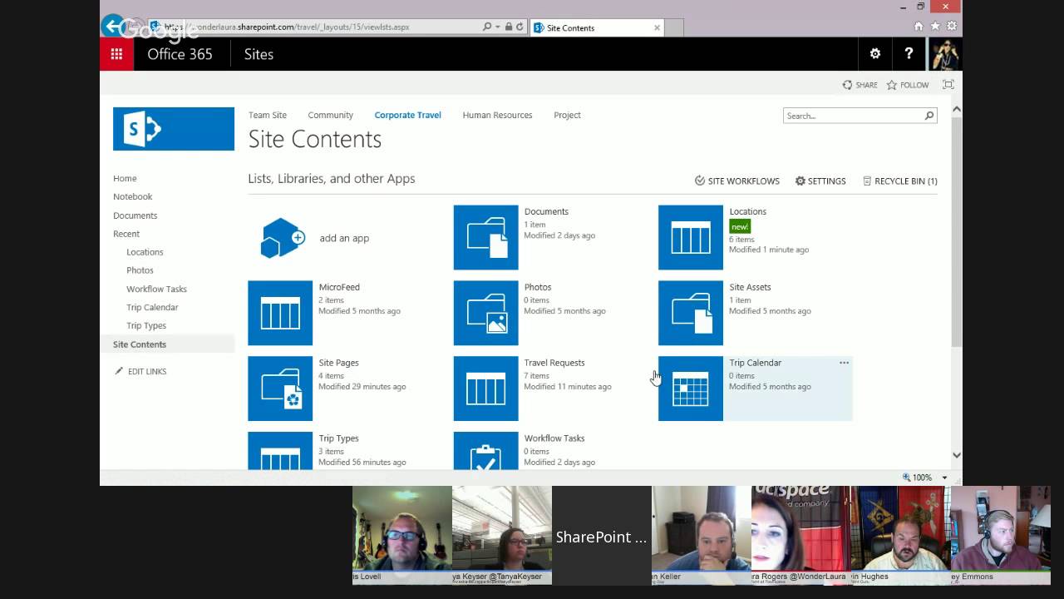1064x599 pixels.
Task: Open the Site Assets library tile icon
Action: click(x=691, y=313)
